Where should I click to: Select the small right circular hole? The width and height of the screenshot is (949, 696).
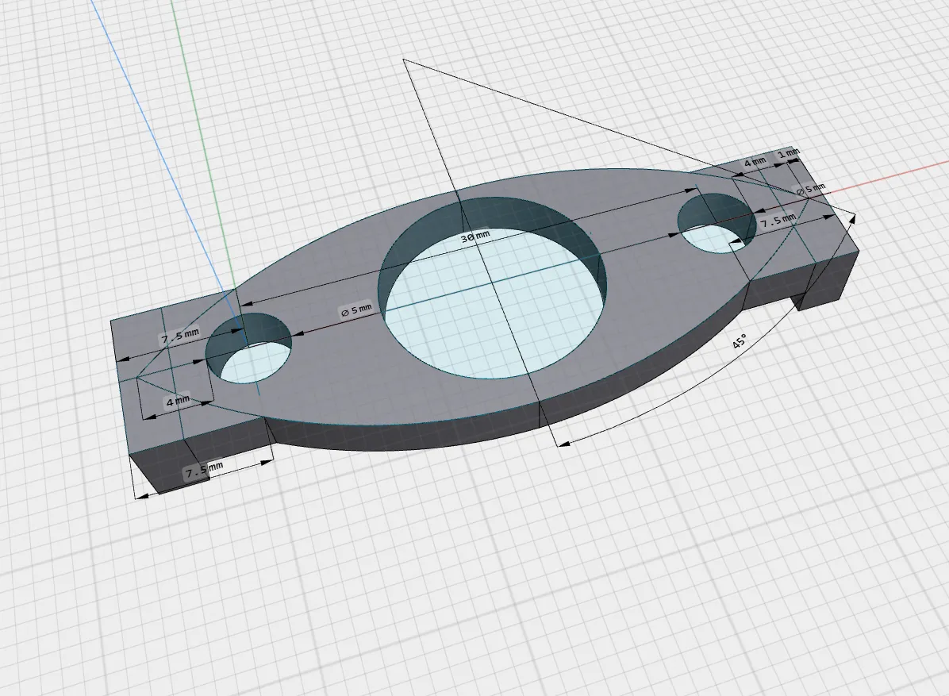tap(717, 223)
